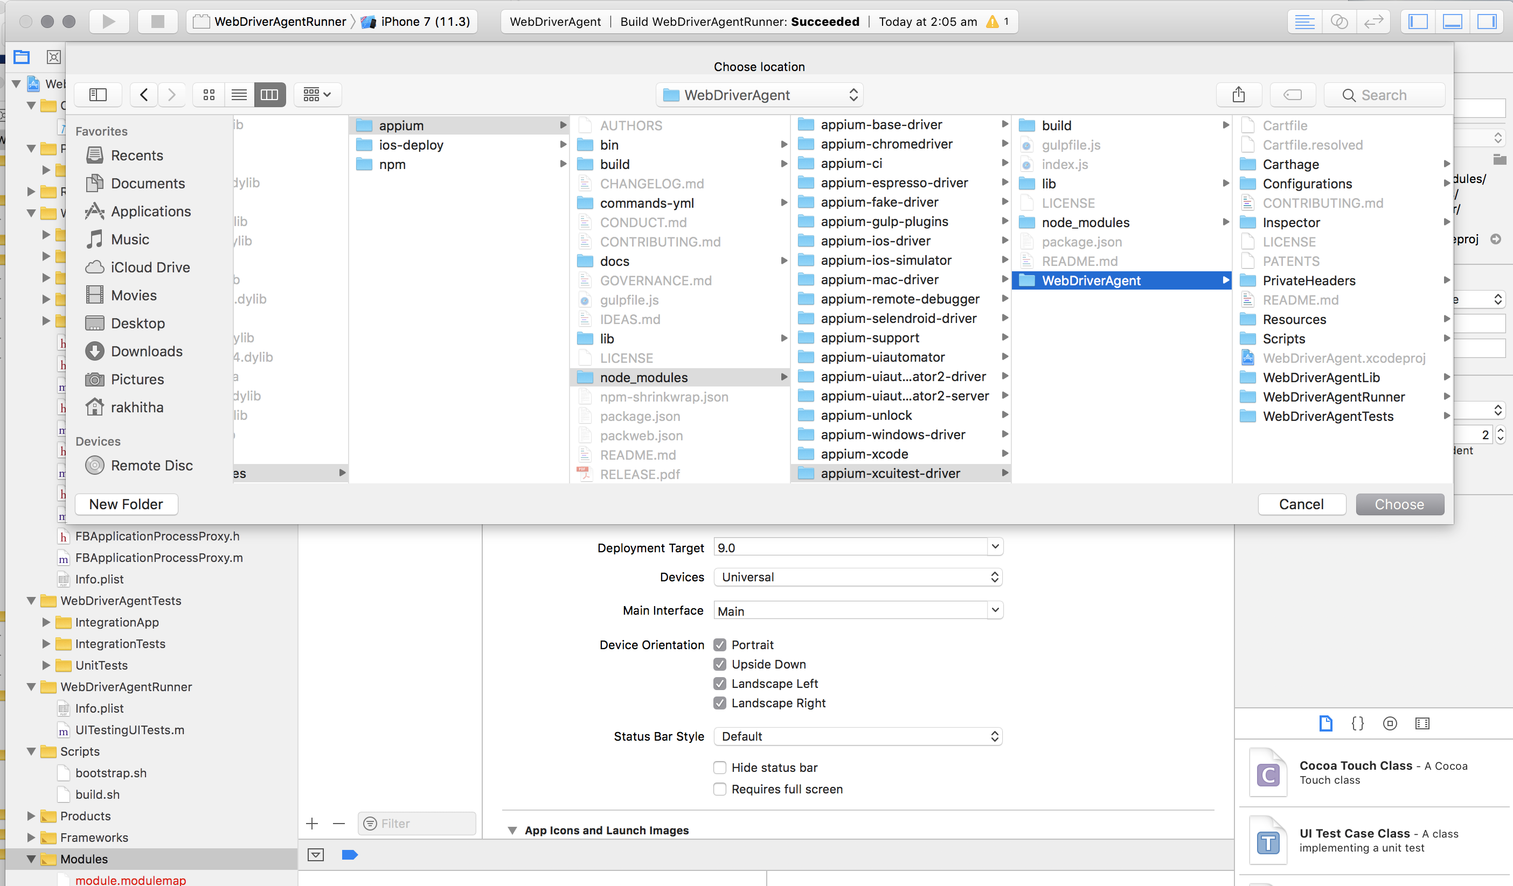Click the New Folder button
The image size is (1513, 886).
126,504
